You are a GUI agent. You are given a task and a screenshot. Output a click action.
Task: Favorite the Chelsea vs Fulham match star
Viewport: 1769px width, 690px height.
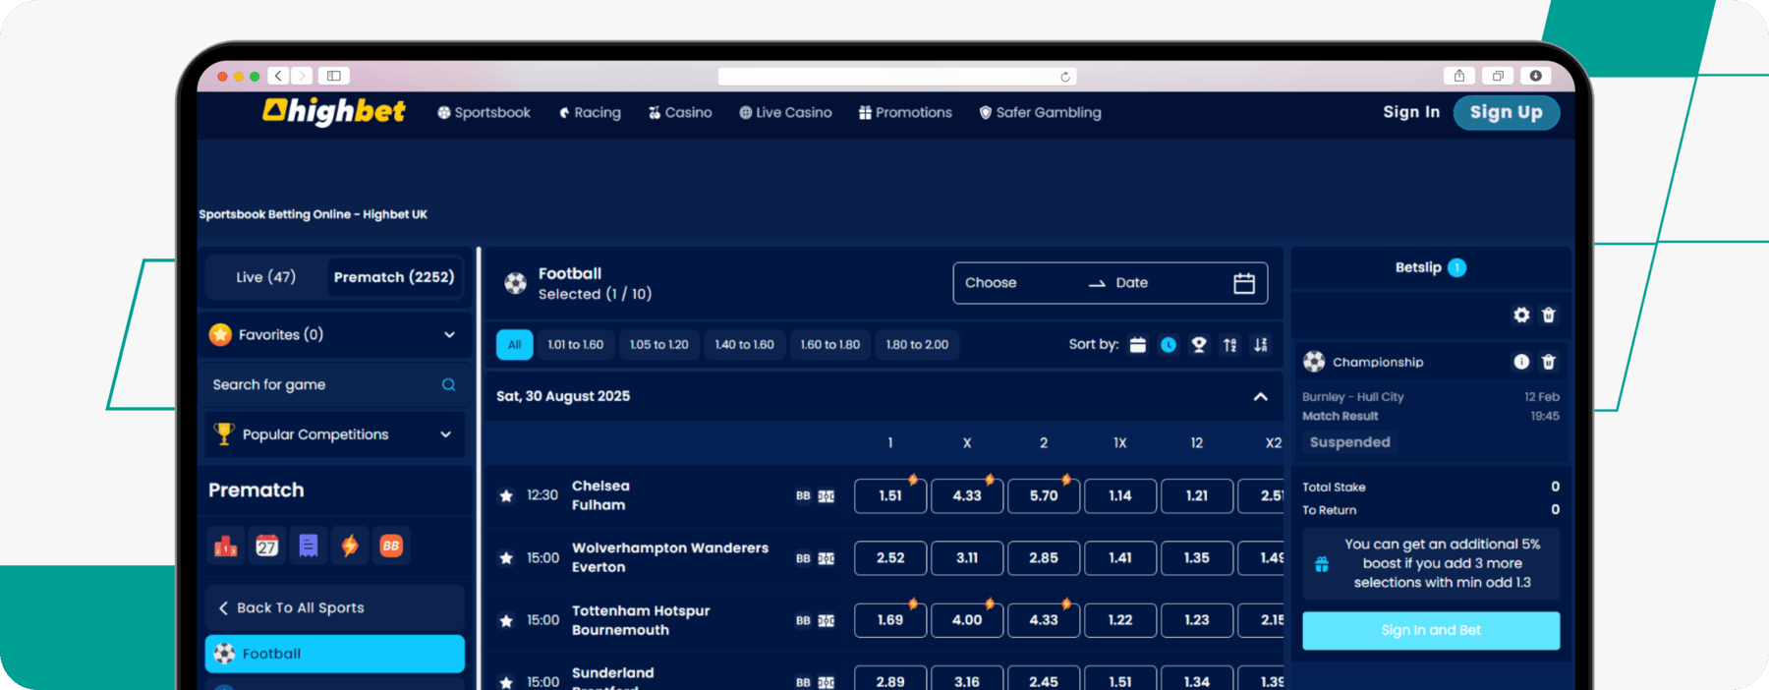(x=506, y=496)
